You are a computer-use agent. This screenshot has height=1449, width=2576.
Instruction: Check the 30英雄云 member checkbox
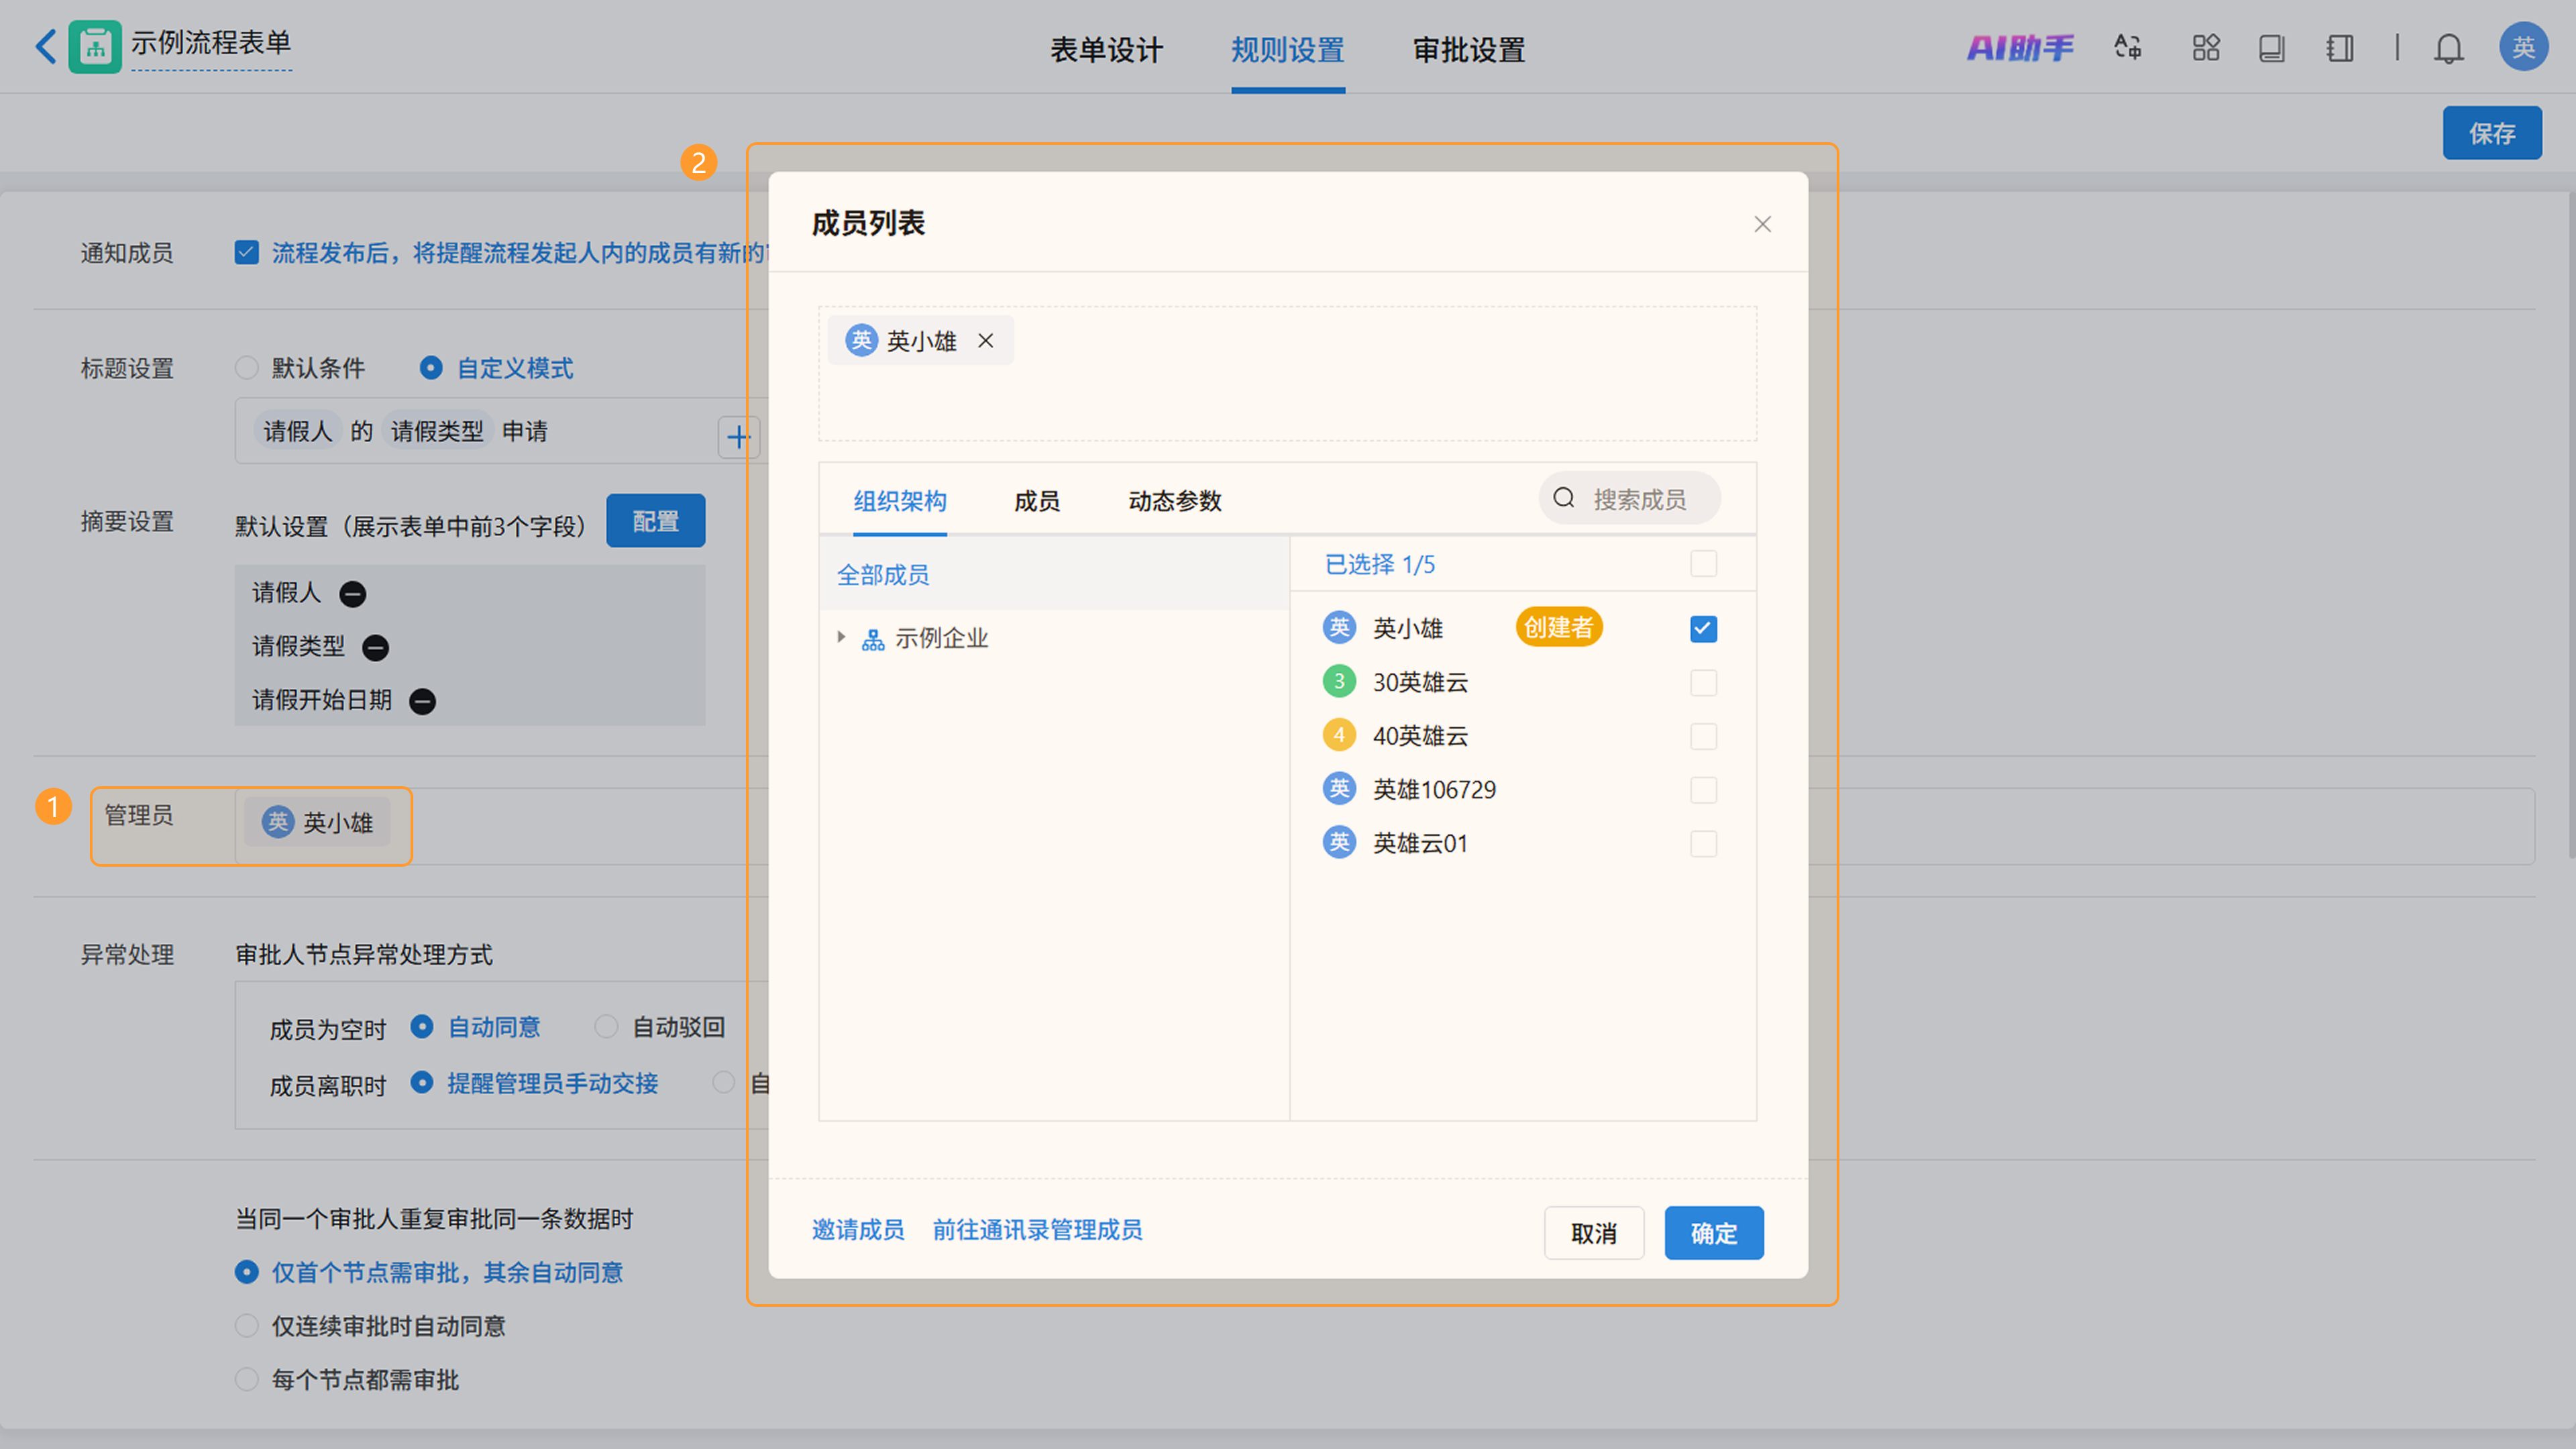(1703, 683)
